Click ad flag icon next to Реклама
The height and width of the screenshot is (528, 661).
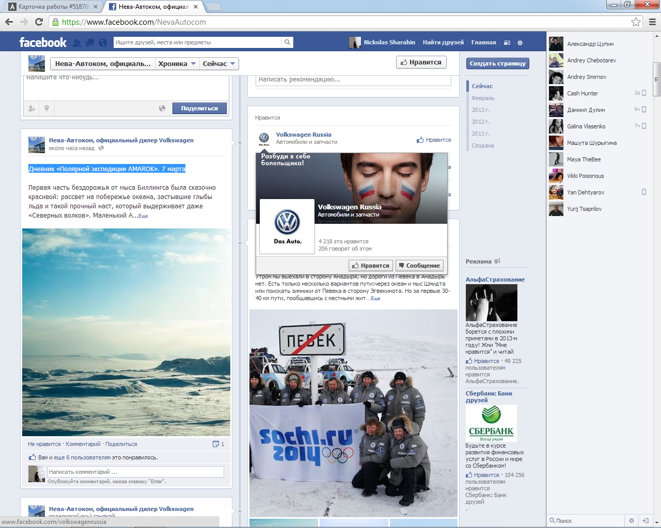tap(497, 261)
